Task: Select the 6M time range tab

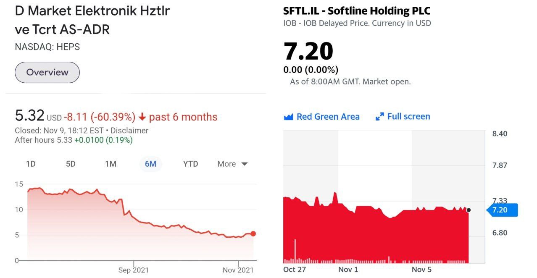Action: pyautogui.click(x=150, y=164)
